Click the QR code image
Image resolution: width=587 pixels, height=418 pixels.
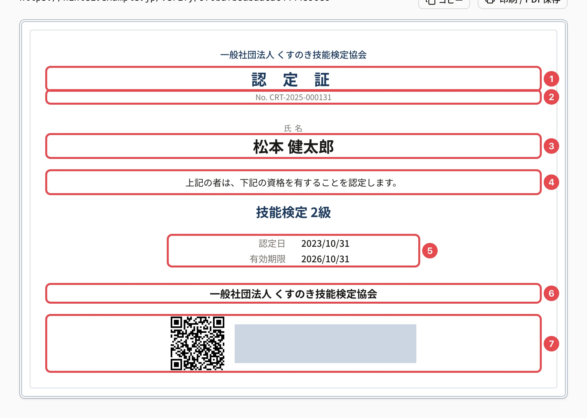[197, 343]
